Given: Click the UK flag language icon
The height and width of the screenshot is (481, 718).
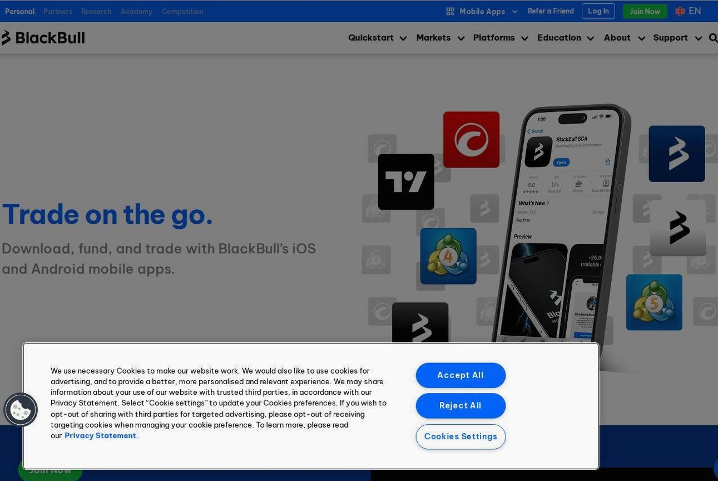Looking at the screenshot, I should pyautogui.click(x=680, y=11).
